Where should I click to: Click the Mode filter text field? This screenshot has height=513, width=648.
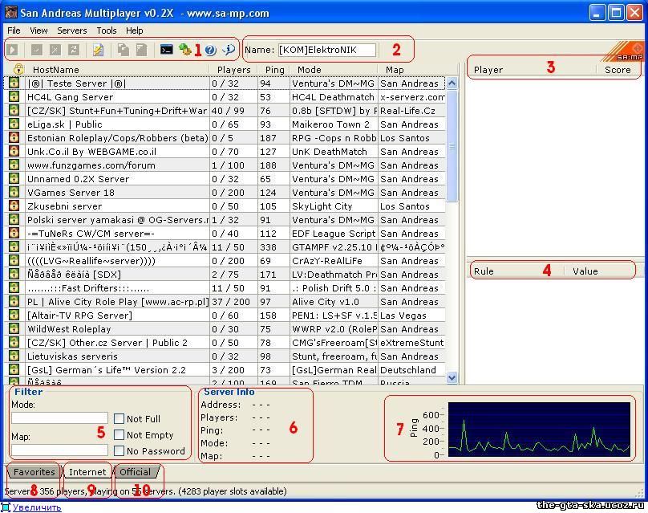pyautogui.click(x=59, y=417)
